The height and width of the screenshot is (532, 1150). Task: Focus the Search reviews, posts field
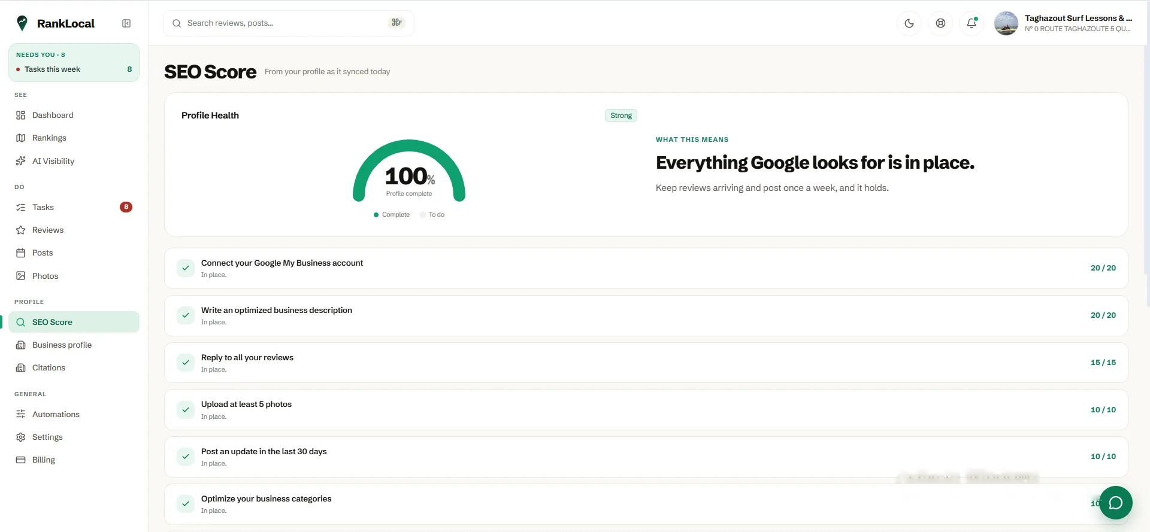pos(289,23)
